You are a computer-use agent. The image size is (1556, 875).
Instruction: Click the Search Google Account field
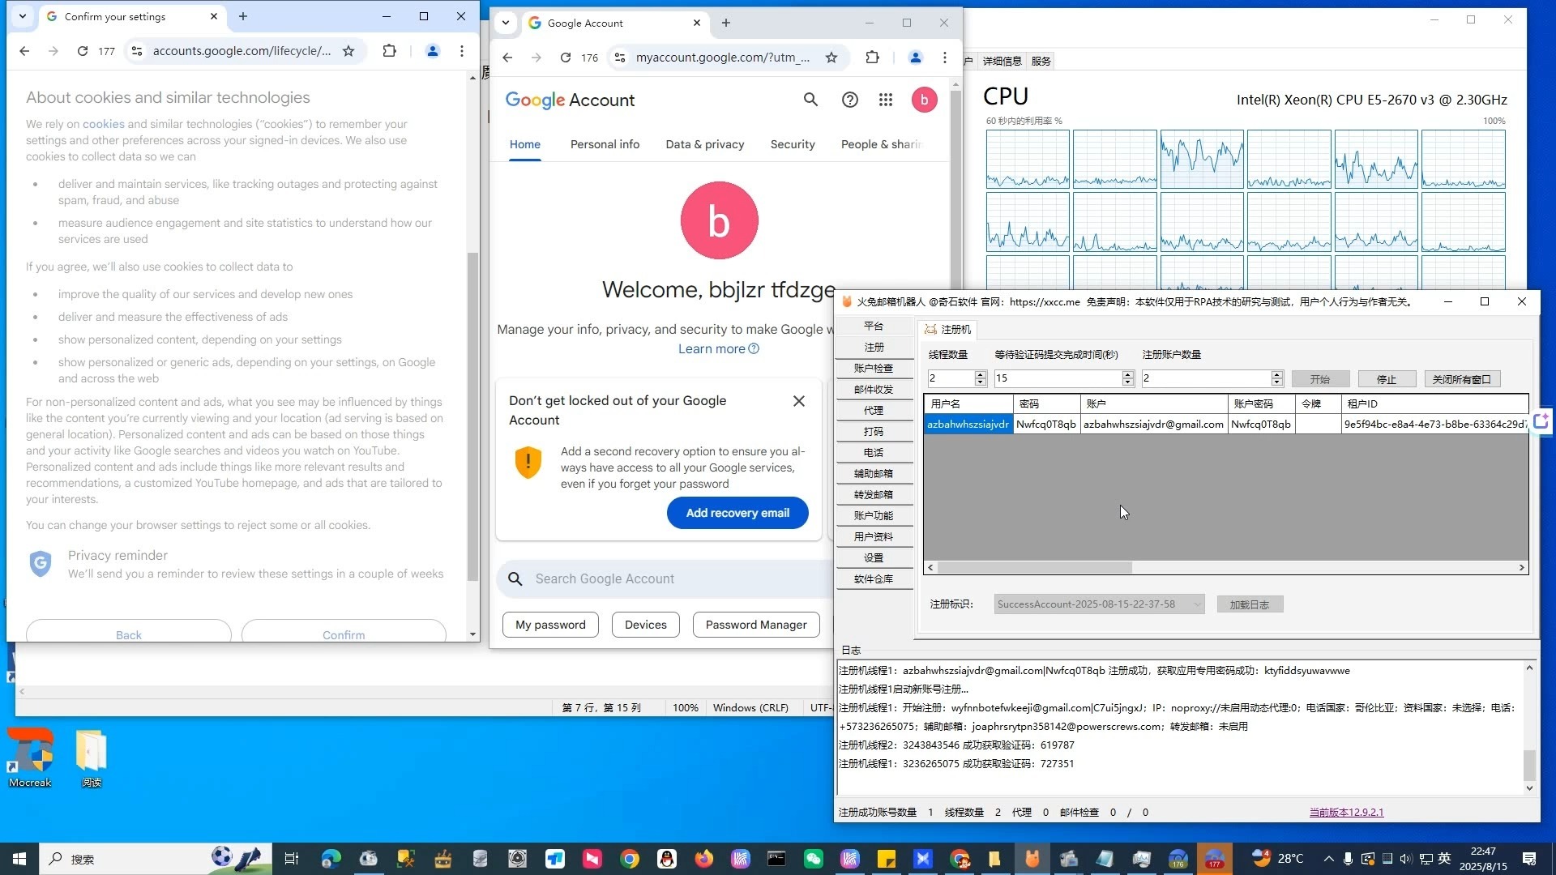point(665,579)
